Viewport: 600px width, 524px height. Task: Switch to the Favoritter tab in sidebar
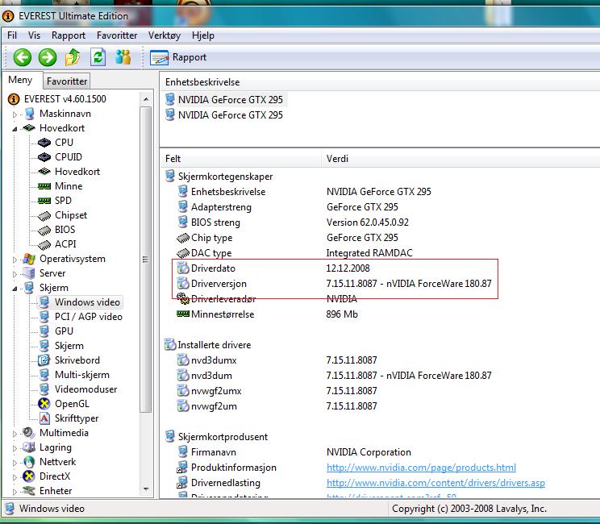coord(67,81)
